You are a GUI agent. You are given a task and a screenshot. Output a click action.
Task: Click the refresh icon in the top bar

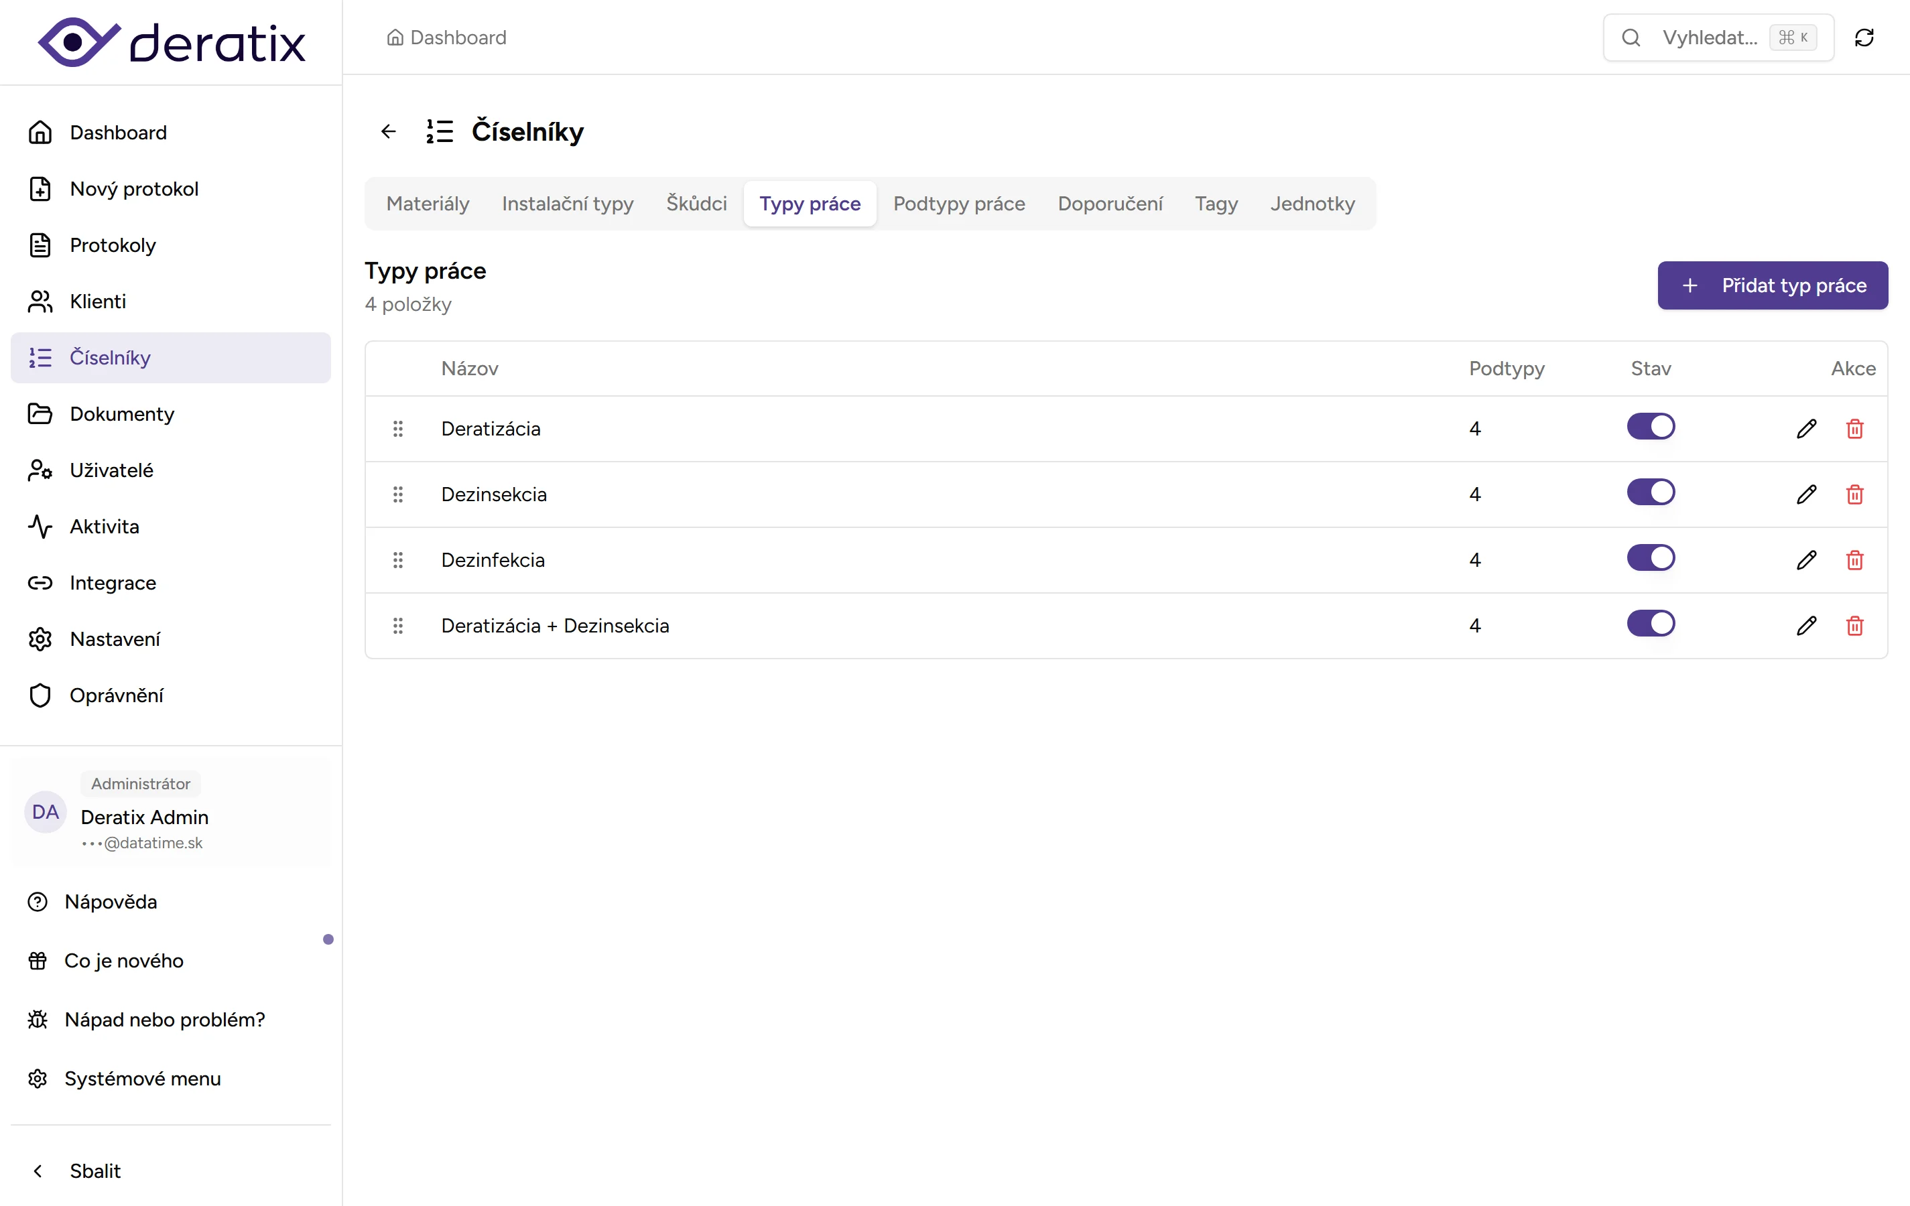click(1864, 38)
